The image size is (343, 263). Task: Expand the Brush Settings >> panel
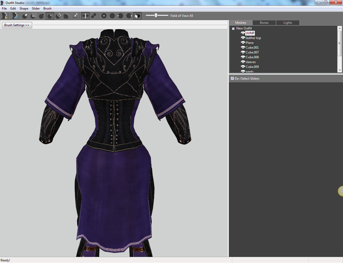point(17,25)
